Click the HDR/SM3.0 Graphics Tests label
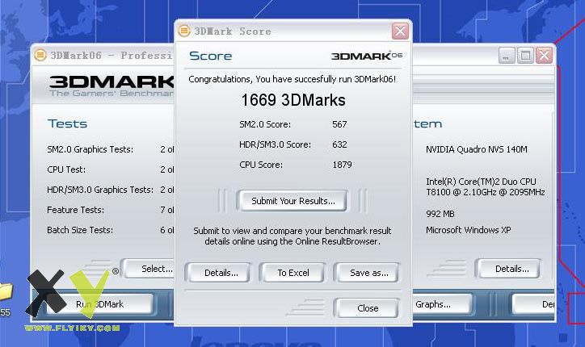Viewport: 585px width, 347px height. pyautogui.click(x=100, y=190)
